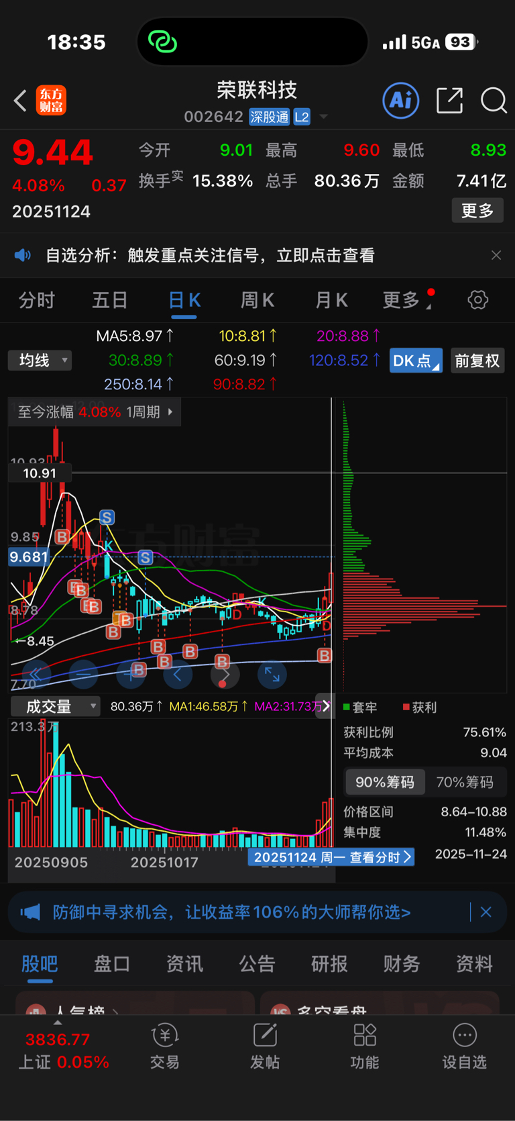Collapse the chip distribution panel arrow
This screenshot has height=1121, width=515.
coord(326,705)
